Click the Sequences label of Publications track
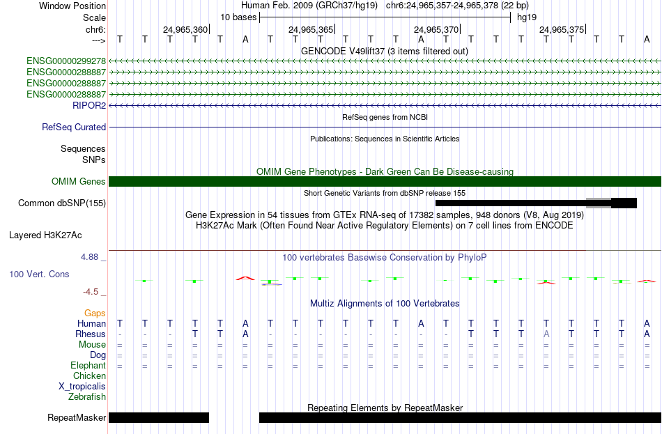This screenshot has height=434, width=662. click(x=83, y=148)
